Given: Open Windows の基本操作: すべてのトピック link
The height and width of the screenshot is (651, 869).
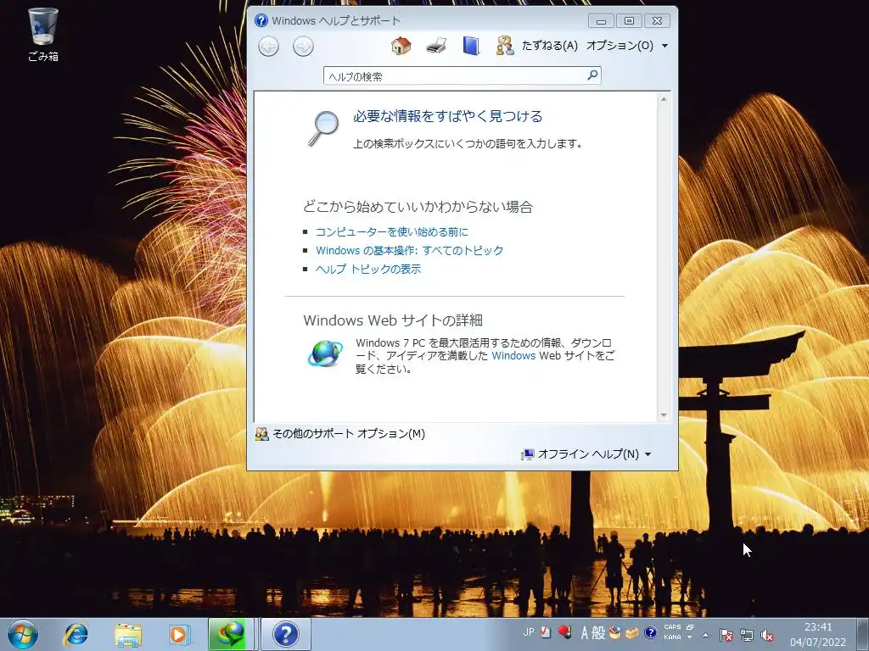Looking at the screenshot, I should click(410, 250).
